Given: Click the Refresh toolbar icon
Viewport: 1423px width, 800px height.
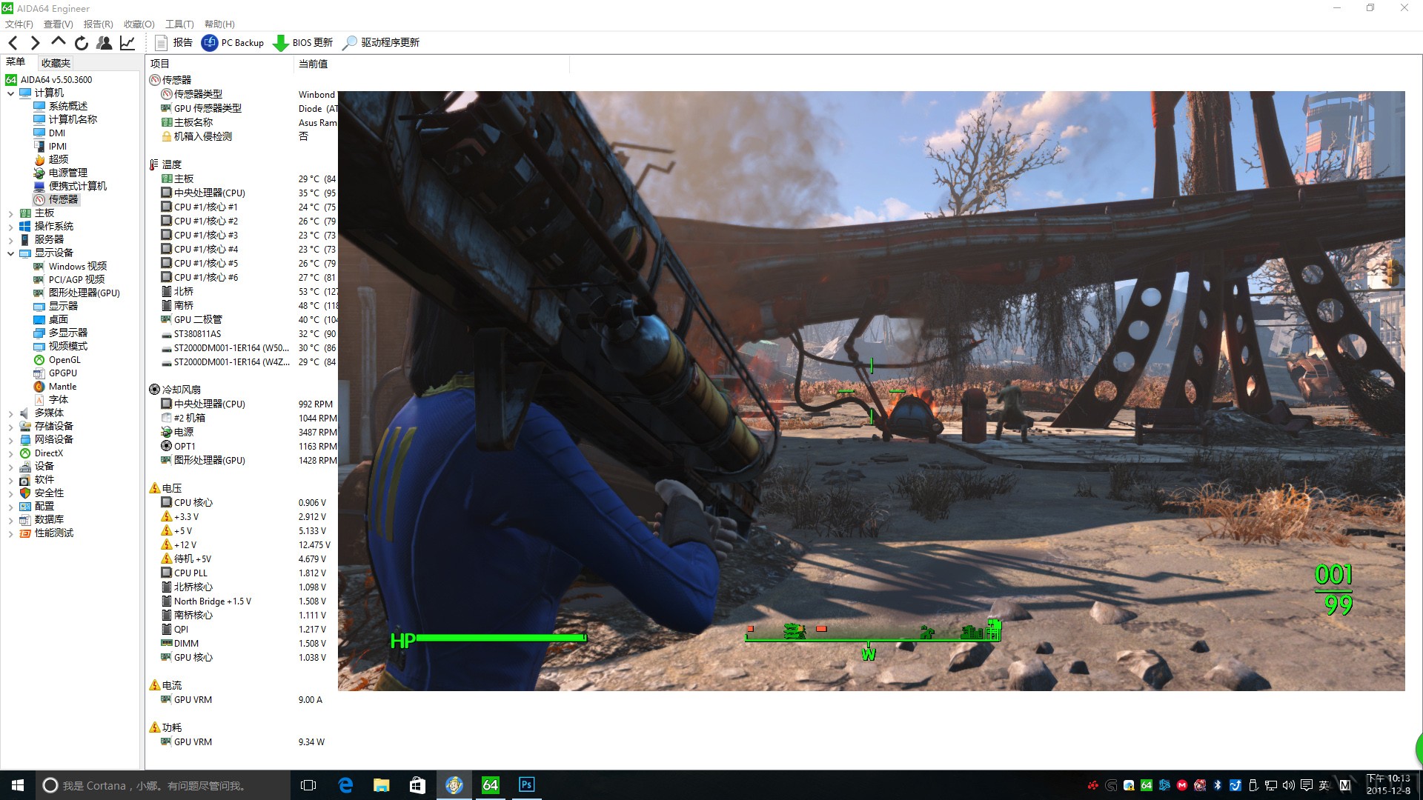Looking at the screenshot, I should click(81, 43).
